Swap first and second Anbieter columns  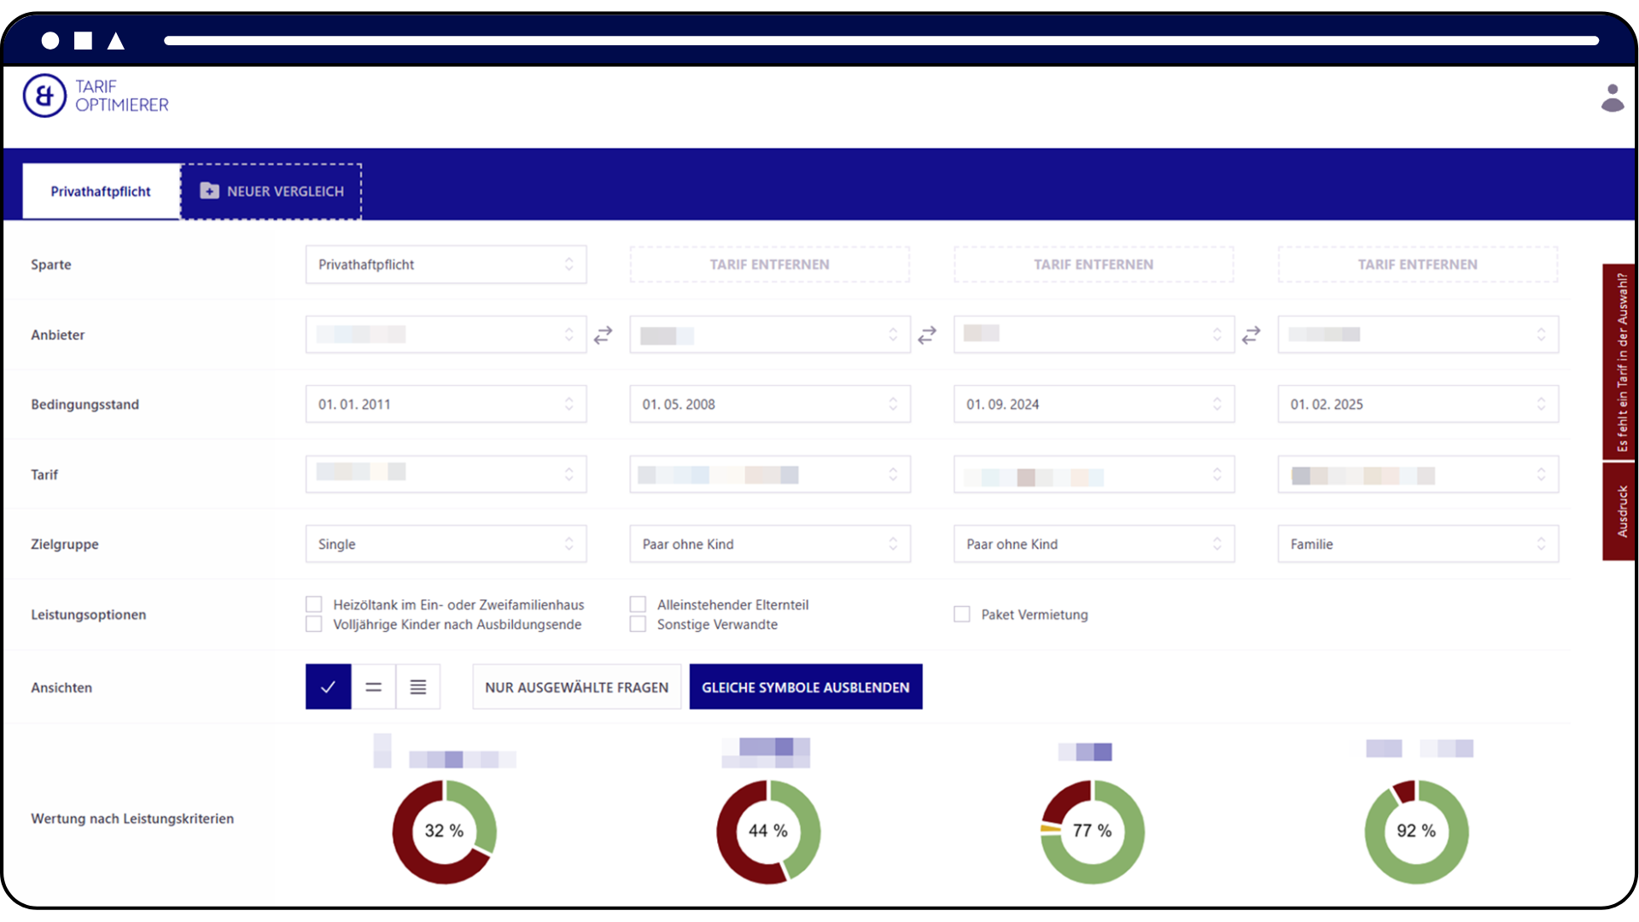coord(604,335)
